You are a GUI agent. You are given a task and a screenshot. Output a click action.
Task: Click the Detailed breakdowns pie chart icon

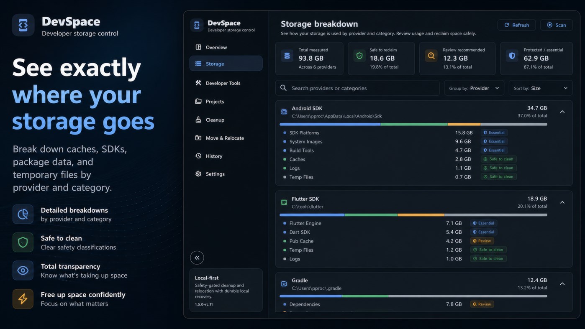23,214
